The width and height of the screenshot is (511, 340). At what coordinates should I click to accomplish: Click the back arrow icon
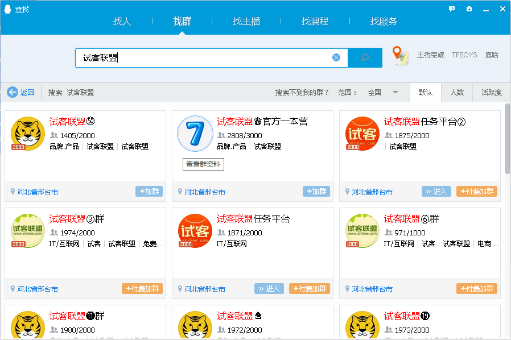click(x=13, y=92)
